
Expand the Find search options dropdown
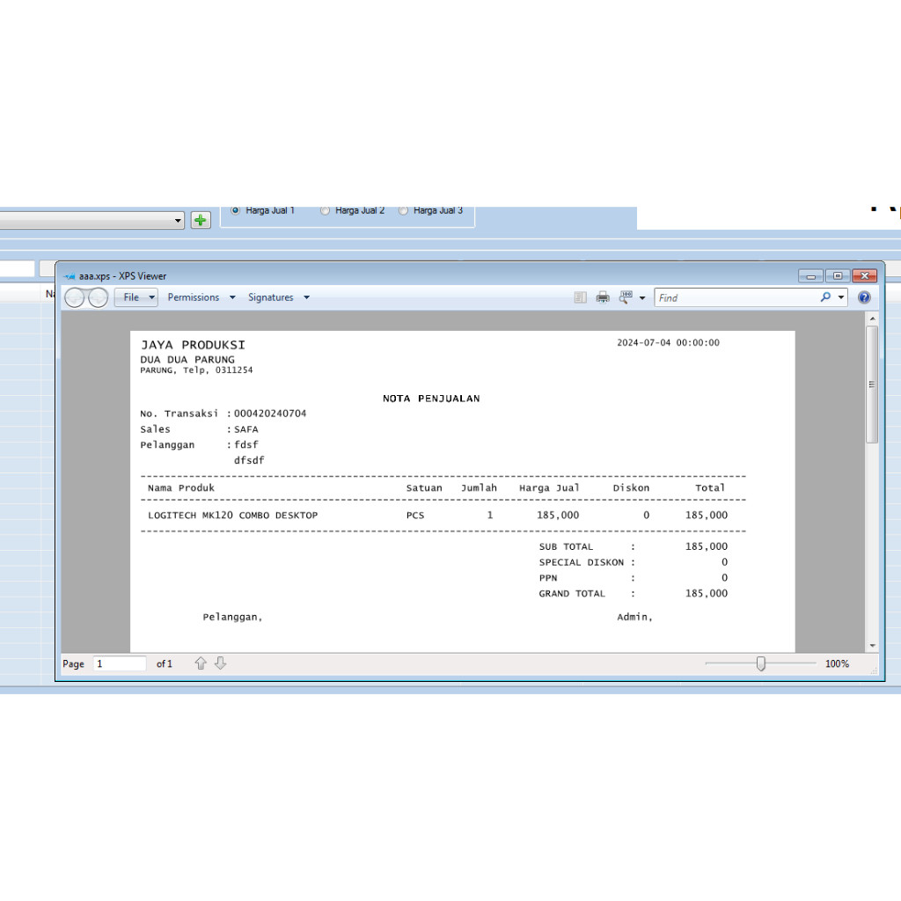pyautogui.click(x=840, y=297)
